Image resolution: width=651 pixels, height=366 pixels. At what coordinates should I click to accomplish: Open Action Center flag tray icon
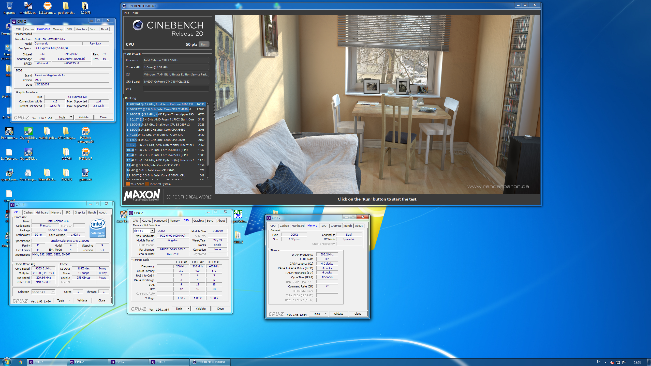click(x=624, y=362)
